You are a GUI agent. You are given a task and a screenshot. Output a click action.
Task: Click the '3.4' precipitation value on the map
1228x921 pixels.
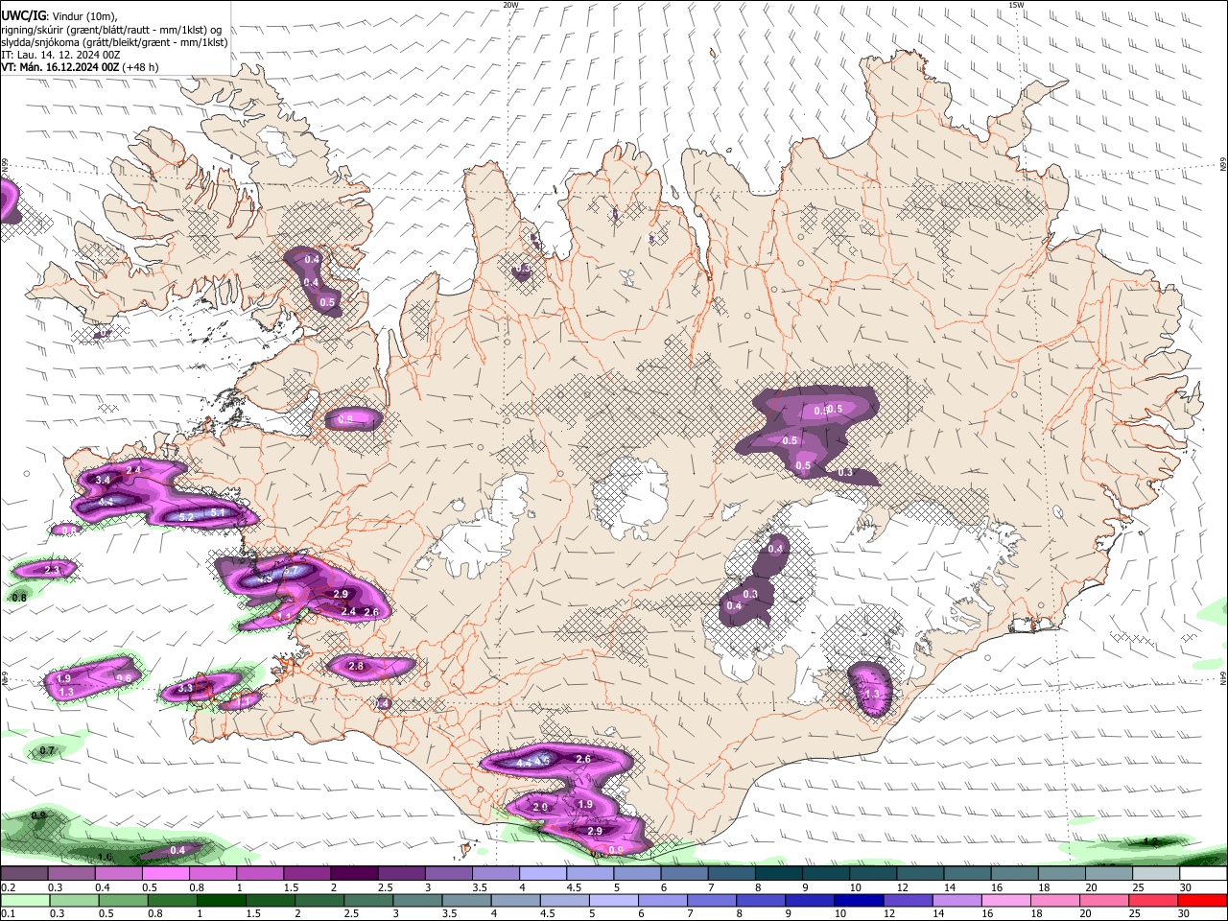point(104,479)
